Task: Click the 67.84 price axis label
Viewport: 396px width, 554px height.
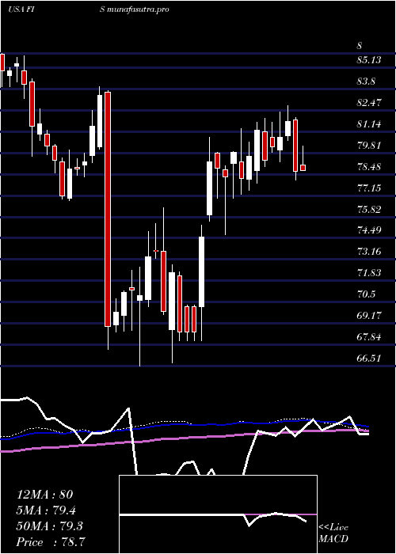Action: click(x=369, y=336)
